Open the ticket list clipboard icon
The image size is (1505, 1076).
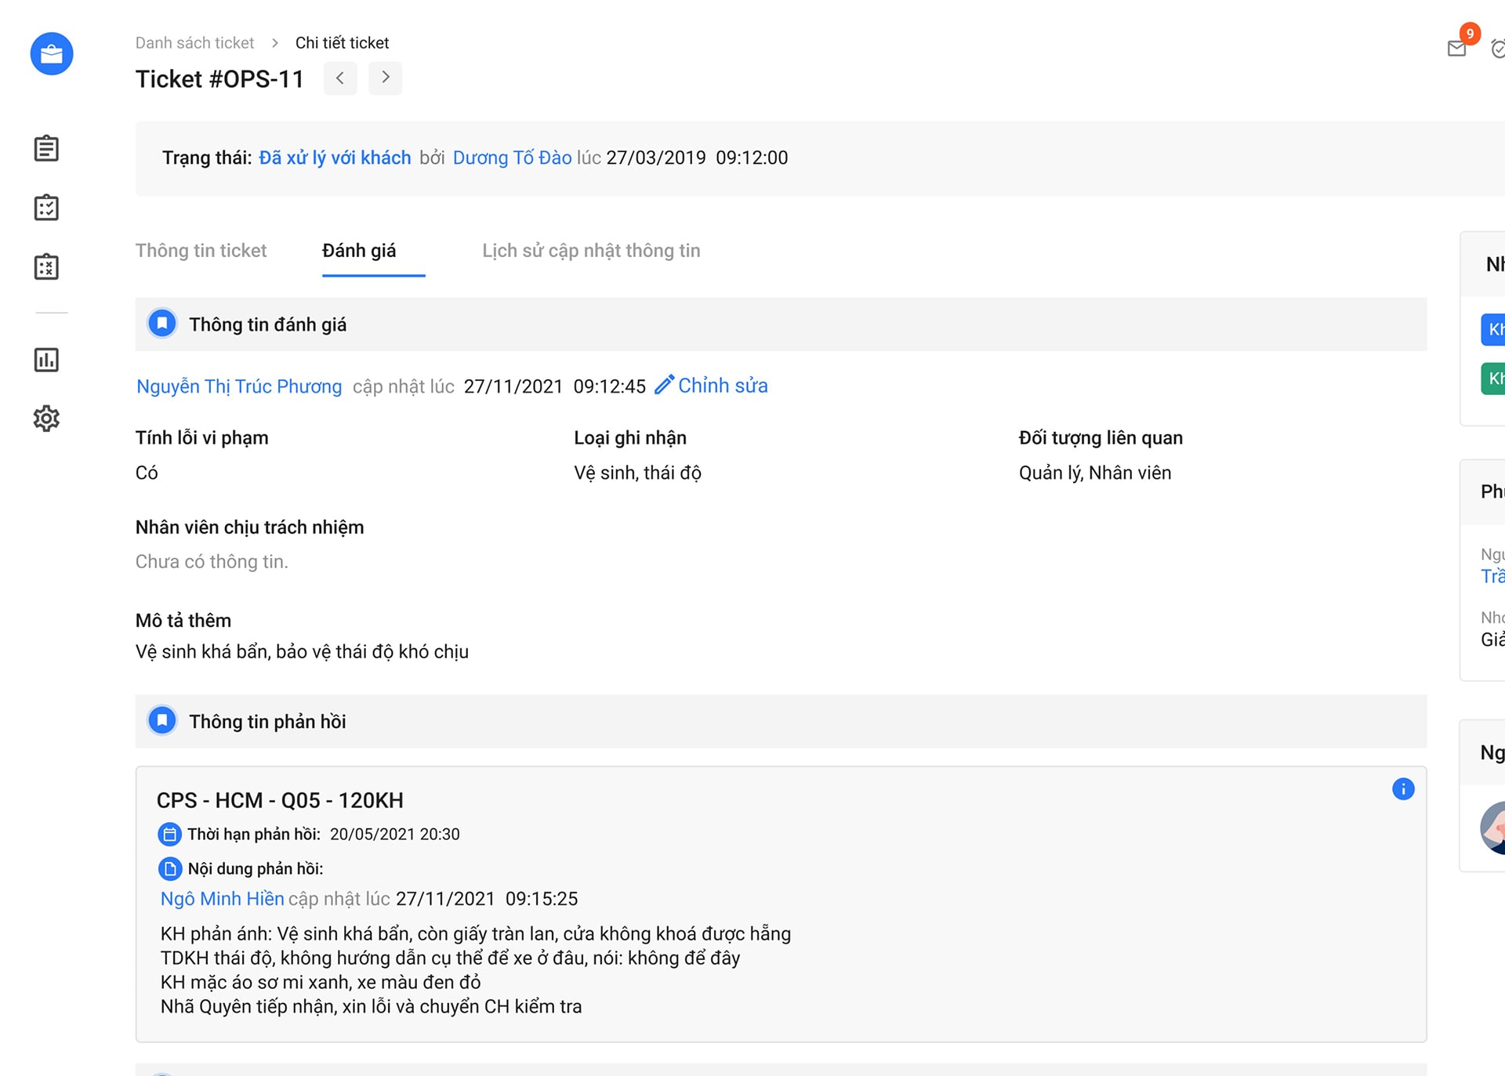click(x=46, y=148)
